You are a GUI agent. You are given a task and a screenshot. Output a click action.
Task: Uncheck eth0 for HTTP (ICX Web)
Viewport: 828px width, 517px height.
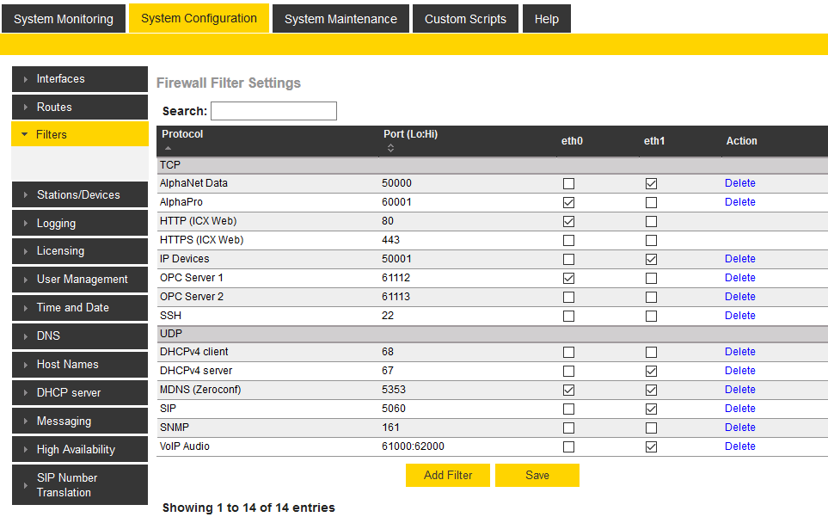click(568, 221)
